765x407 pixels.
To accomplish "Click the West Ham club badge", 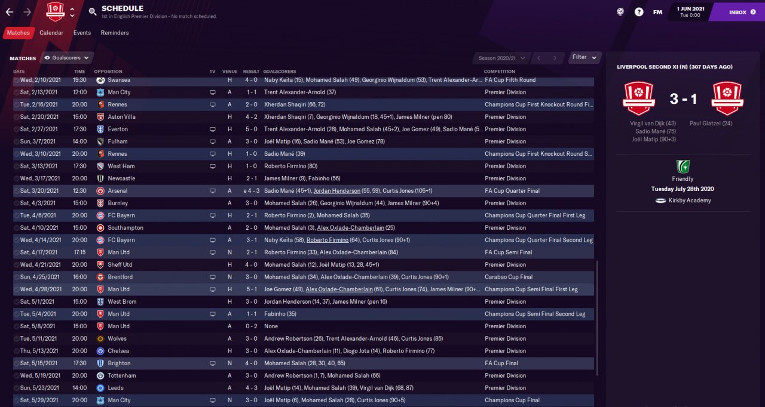I will (100, 166).
